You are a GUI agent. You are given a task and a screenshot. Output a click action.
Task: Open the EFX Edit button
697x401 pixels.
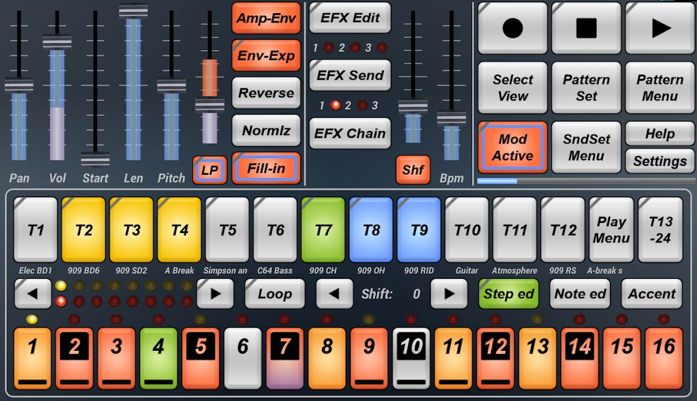tap(350, 18)
